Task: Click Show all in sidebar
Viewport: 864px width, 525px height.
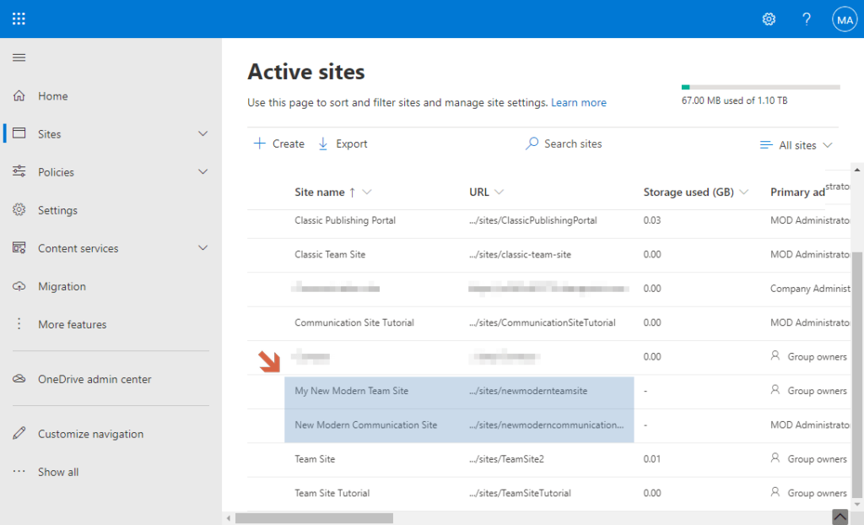Action: tap(58, 472)
